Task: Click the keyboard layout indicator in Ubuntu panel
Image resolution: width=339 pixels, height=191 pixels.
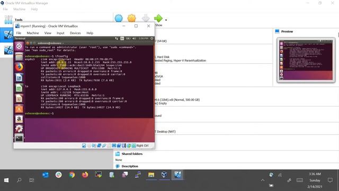Action: tap(122, 38)
